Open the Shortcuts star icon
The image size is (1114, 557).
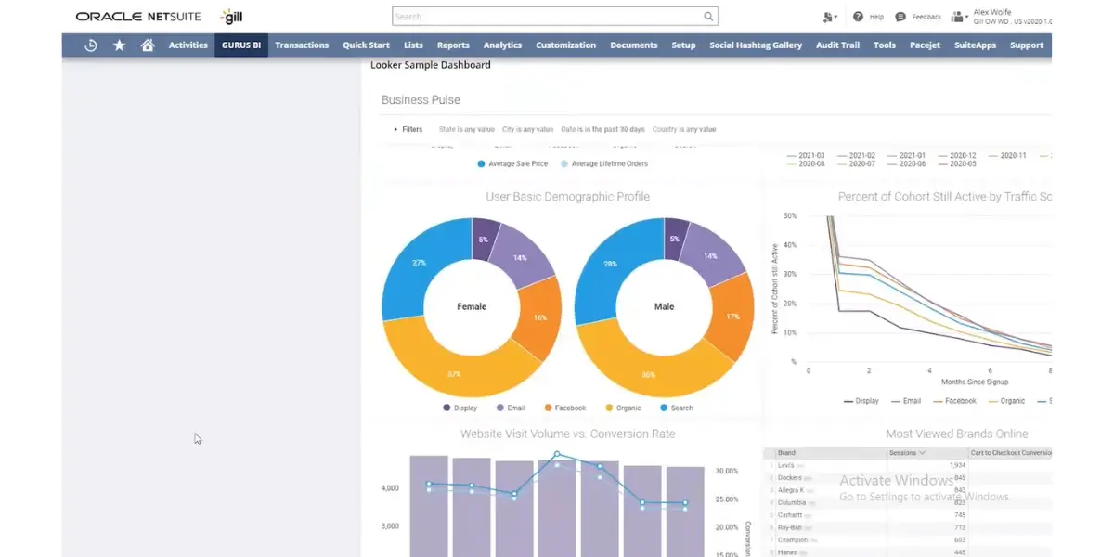[119, 45]
